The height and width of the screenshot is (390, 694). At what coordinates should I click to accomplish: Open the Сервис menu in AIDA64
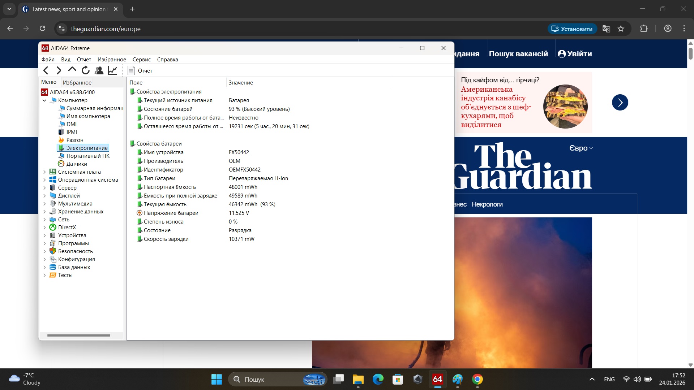[141, 59]
